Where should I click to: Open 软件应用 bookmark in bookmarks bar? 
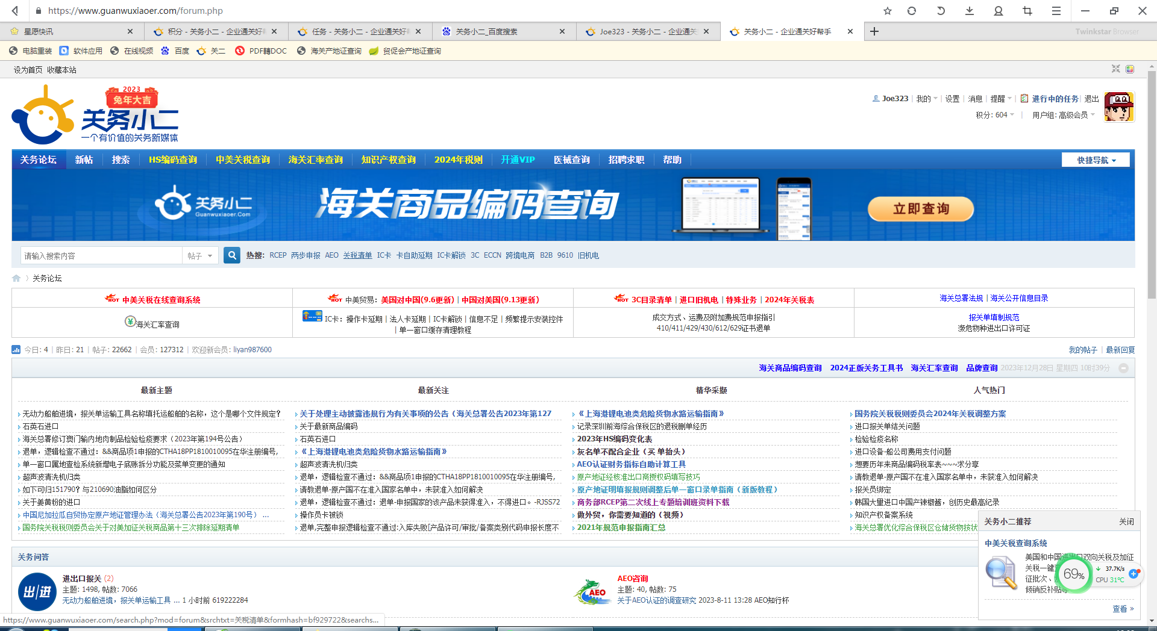pos(81,51)
